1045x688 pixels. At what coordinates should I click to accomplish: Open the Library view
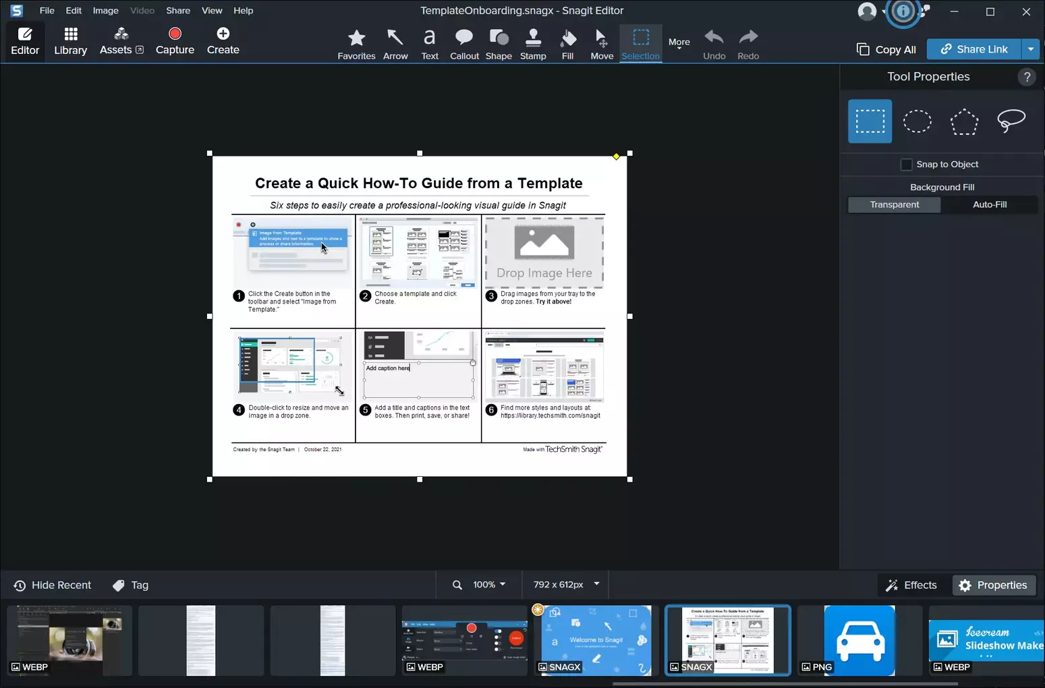70,41
